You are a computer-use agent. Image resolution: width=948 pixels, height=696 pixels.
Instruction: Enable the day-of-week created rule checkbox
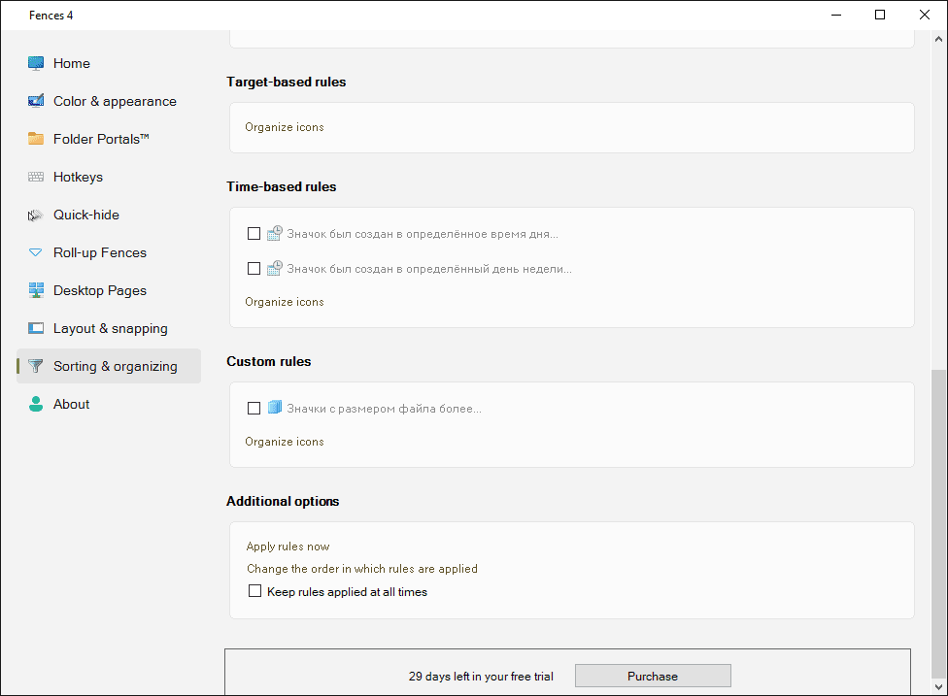coord(254,269)
